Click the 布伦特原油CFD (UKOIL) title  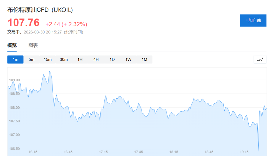[x=40, y=10]
